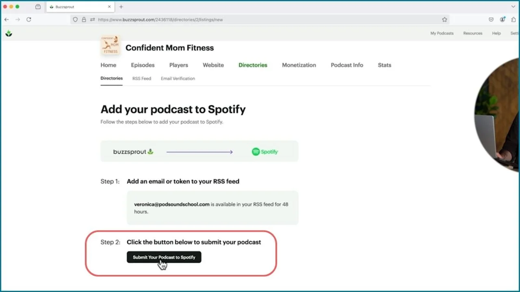Open a new tab with the plus icon

[121, 7]
